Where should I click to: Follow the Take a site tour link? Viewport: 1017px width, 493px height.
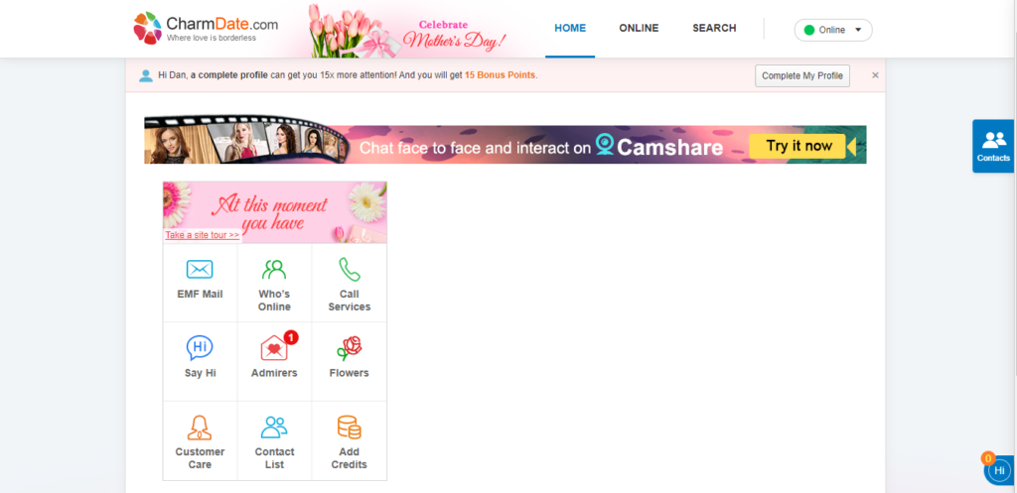pyautogui.click(x=203, y=235)
